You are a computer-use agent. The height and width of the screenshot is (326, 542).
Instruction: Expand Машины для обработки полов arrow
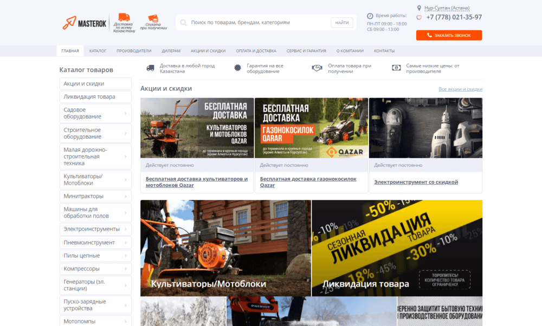pyautogui.click(x=126, y=213)
